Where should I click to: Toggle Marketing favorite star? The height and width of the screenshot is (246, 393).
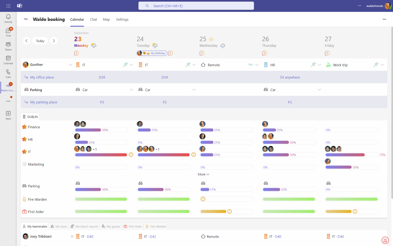24,164
